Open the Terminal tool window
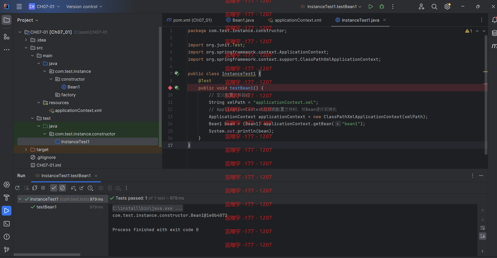497x258 pixels. click(x=7, y=224)
